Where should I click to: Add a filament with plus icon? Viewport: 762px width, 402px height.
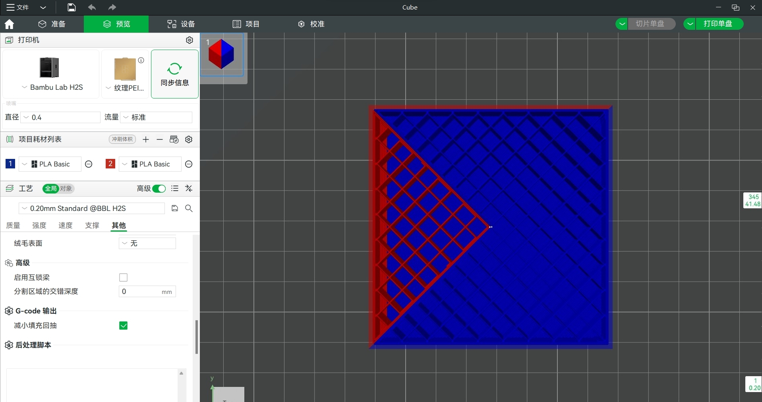146,139
